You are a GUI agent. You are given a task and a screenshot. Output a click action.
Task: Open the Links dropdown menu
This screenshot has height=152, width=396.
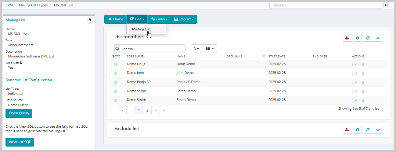pyautogui.click(x=159, y=19)
